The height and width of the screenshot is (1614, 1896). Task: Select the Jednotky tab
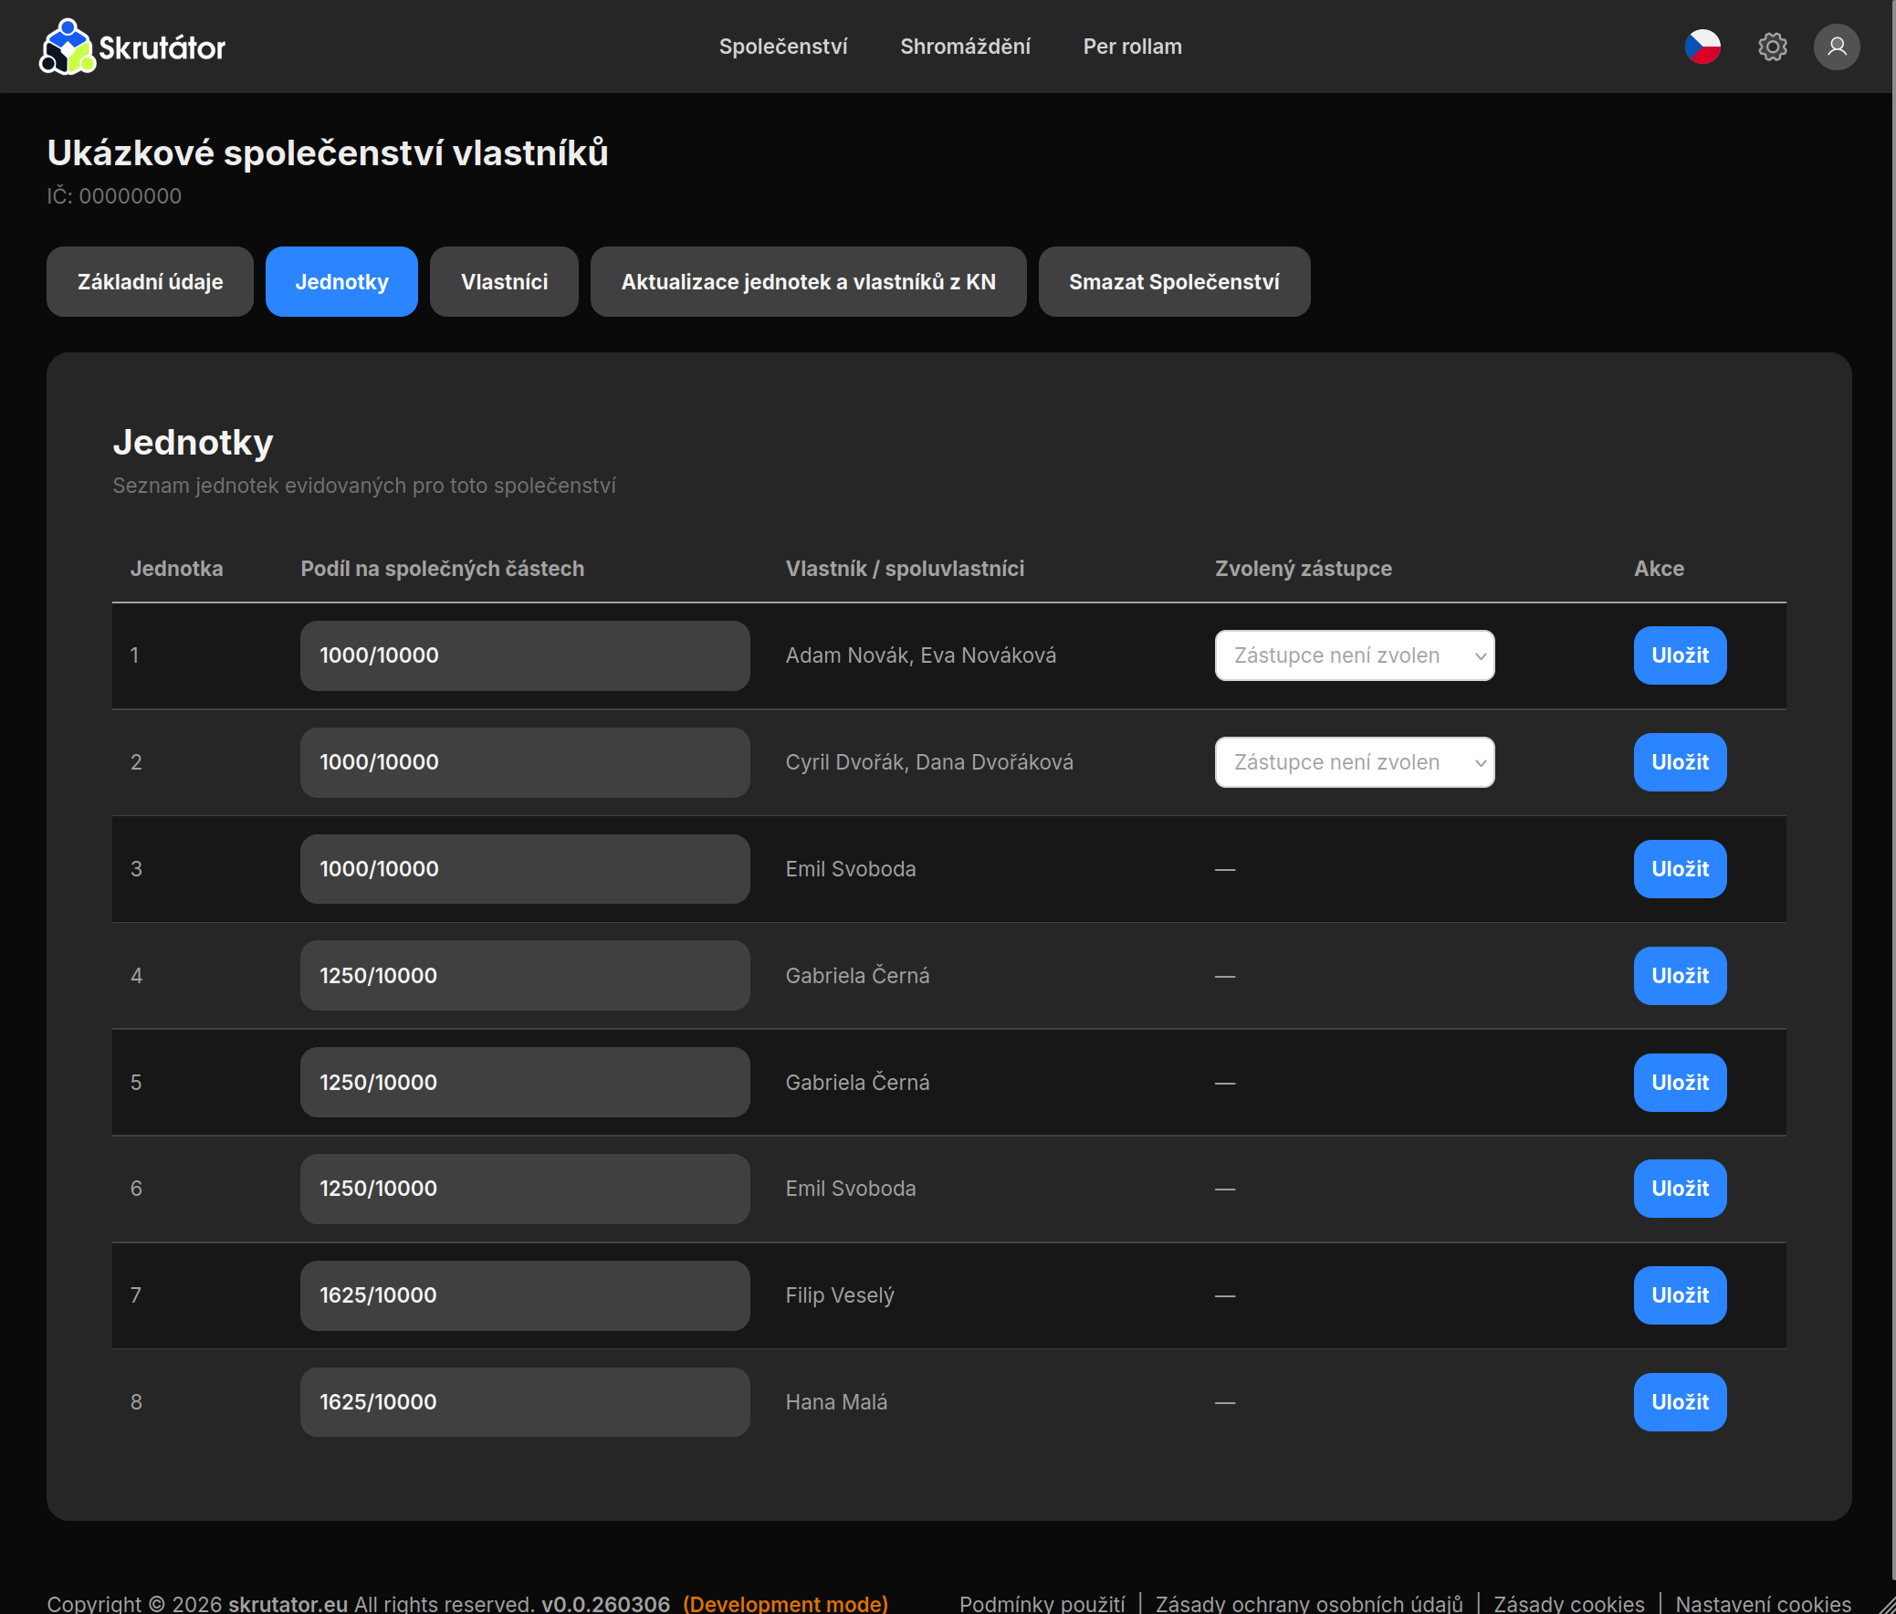click(341, 282)
